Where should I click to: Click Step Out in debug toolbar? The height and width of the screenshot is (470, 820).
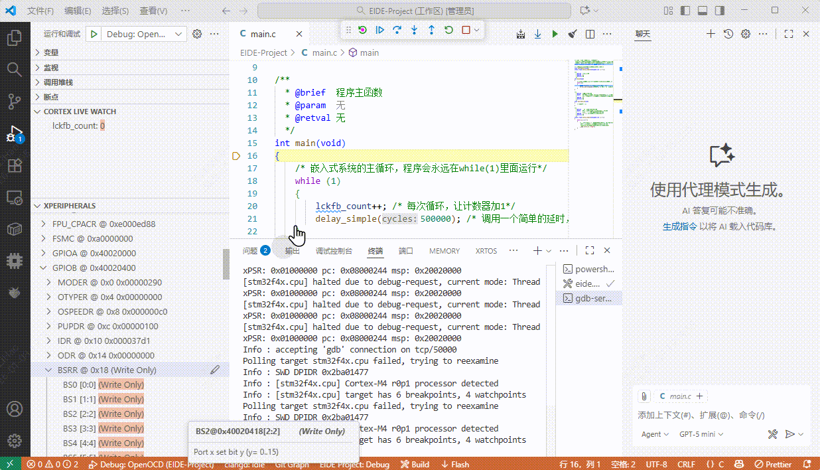431,30
